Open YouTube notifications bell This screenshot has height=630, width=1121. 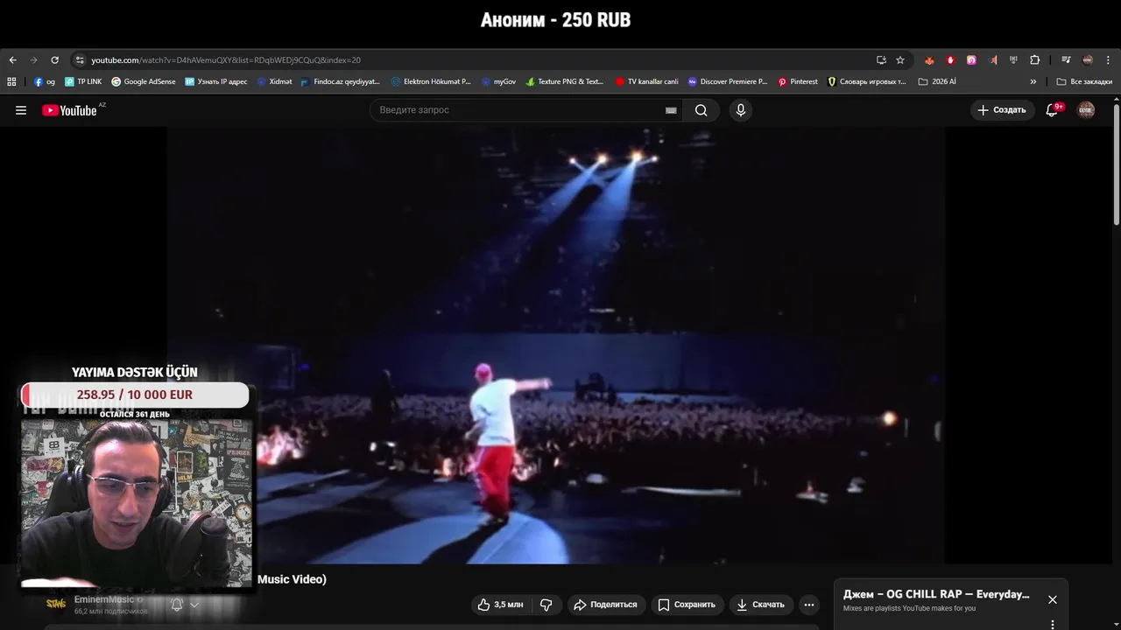click(x=1053, y=110)
